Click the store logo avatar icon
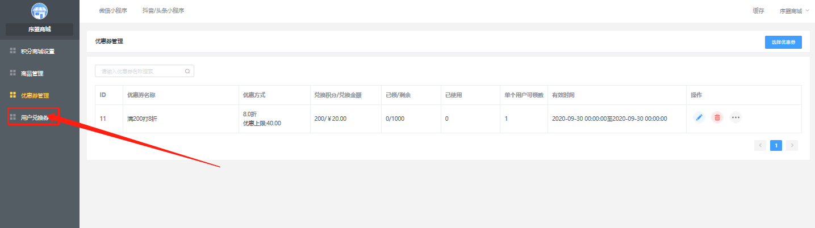Viewport: 815px width, 228px height. pyautogui.click(x=40, y=11)
